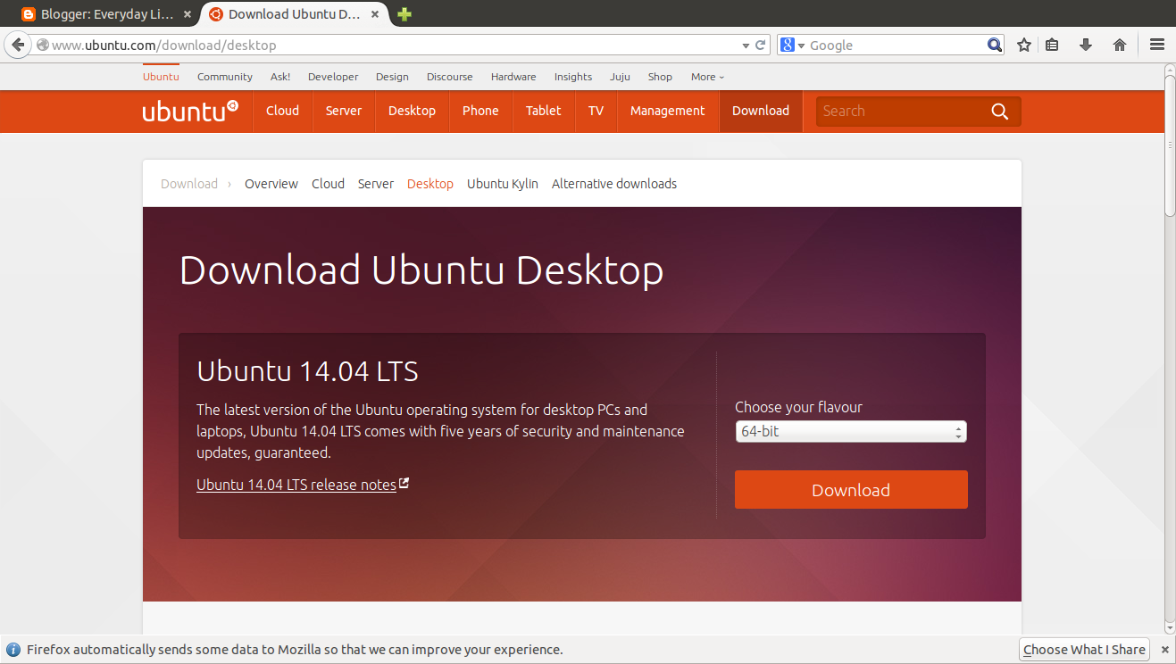The width and height of the screenshot is (1176, 664).
Task: Click the Choose What I Share button
Action: point(1084,650)
